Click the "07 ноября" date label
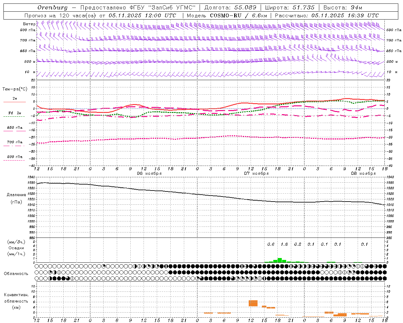The width and height of the screenshot is (403, 323). tap(256, 173)
